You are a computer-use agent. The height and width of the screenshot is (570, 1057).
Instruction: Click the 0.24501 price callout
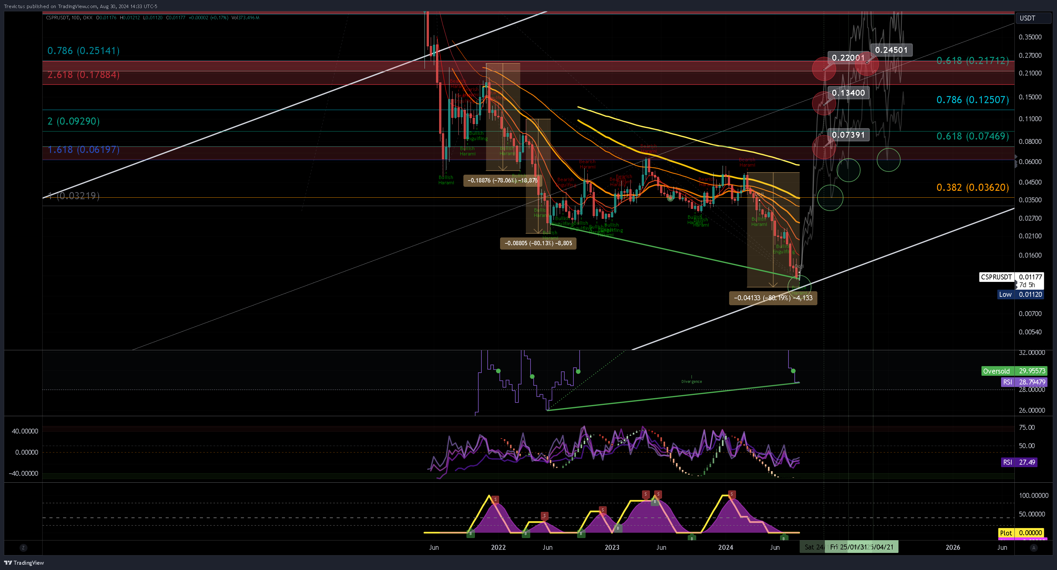coord(891,50)
